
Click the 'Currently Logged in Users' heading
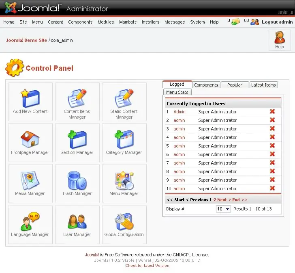pyautogui.click(x=196, y=104)
